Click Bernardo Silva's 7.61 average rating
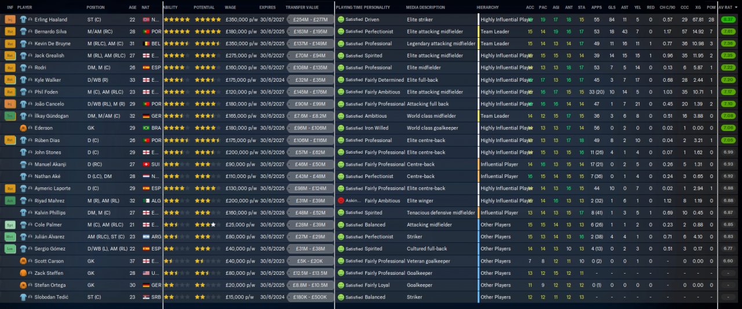742x309 pixels. pos(729,31)
